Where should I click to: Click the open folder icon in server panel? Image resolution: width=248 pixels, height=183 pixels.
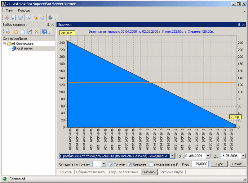pyautogui.click(x=16, y=32)
